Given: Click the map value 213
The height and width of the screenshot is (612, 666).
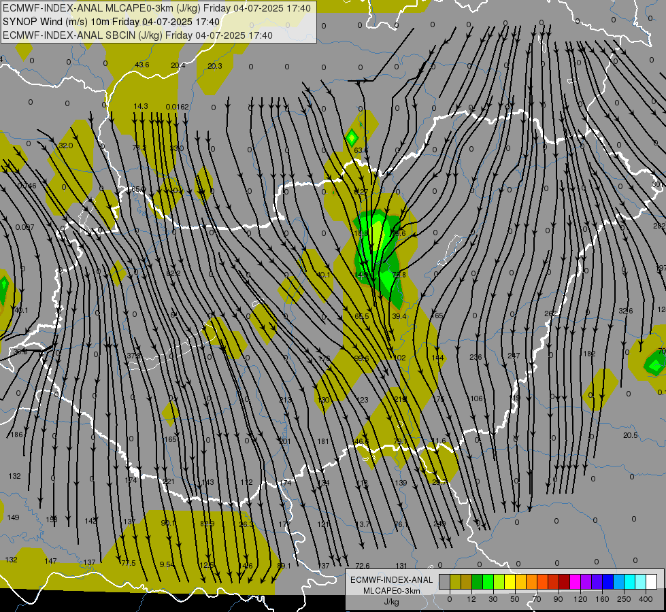Looking at the screenshot, I should [286, 400].
